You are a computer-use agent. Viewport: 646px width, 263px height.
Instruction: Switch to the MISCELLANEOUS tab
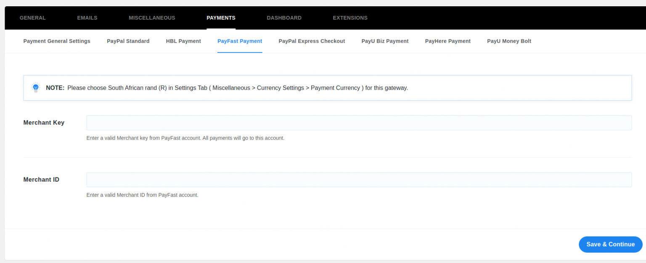click(x=152, y=18)
